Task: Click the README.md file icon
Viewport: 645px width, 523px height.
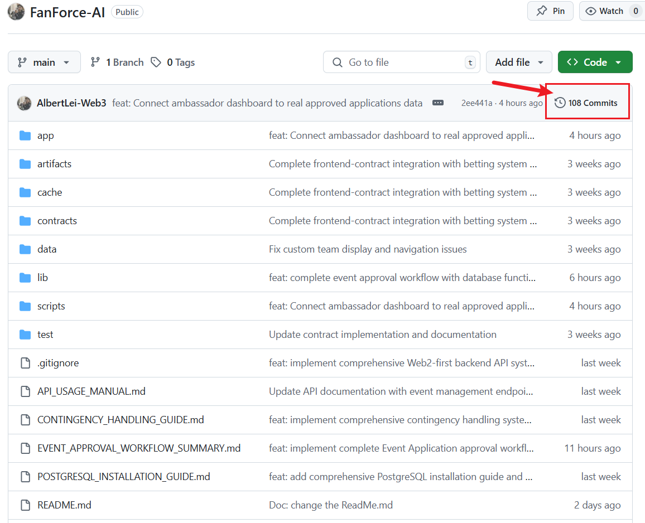Action: coord(26,505)
